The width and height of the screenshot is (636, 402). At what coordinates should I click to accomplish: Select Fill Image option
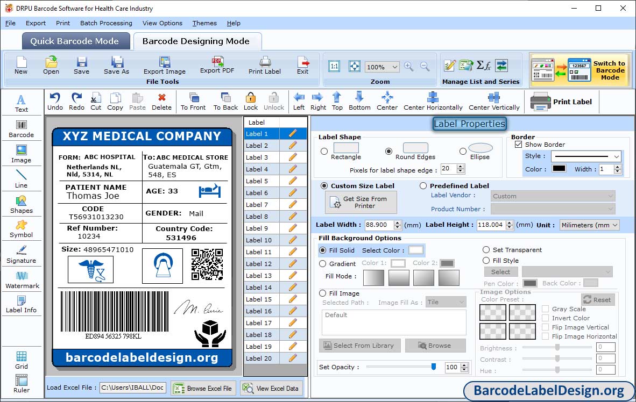[322, 293]
